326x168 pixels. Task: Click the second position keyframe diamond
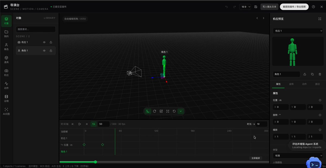click(102, 145)
